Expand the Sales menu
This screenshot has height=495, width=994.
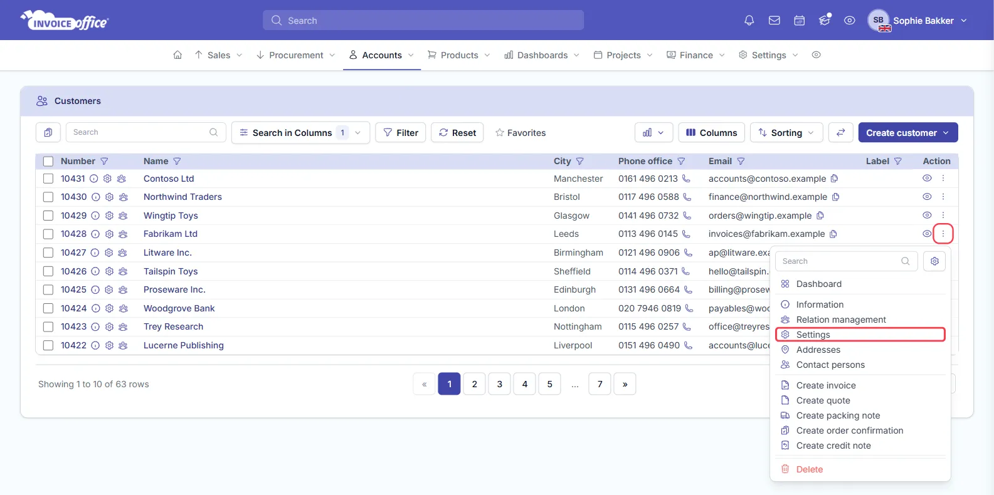pos(218,55)
